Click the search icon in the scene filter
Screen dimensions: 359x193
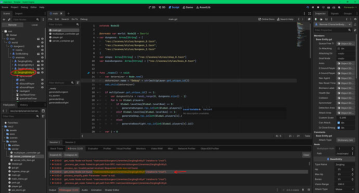coord(37,19)
